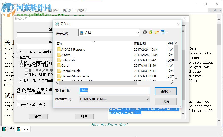Sort file list by 类型 column
The height and width of the screenshot is (137, 223).
(171, 44)
